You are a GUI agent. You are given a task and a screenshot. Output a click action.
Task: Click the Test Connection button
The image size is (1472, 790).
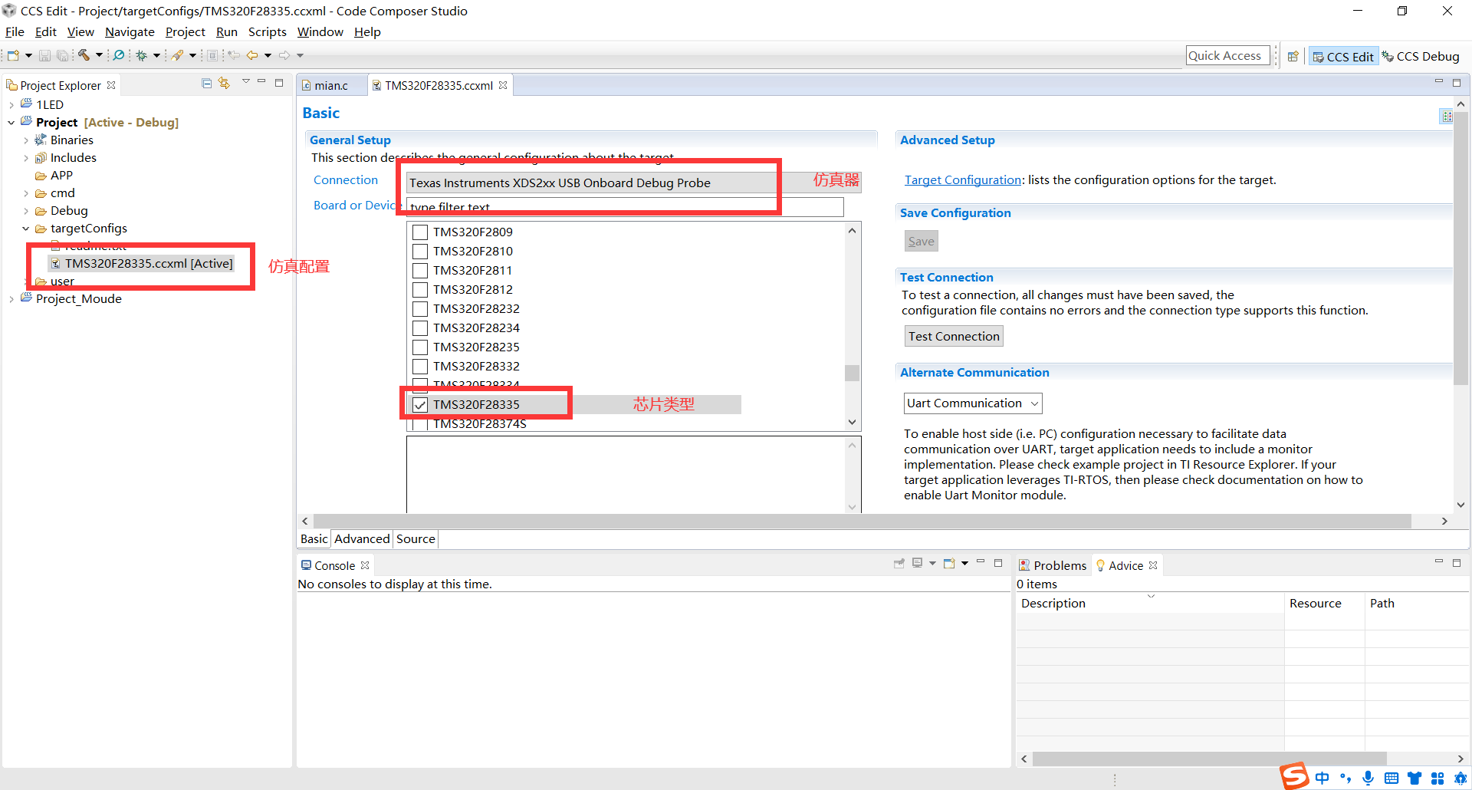(x=954, y=337)
